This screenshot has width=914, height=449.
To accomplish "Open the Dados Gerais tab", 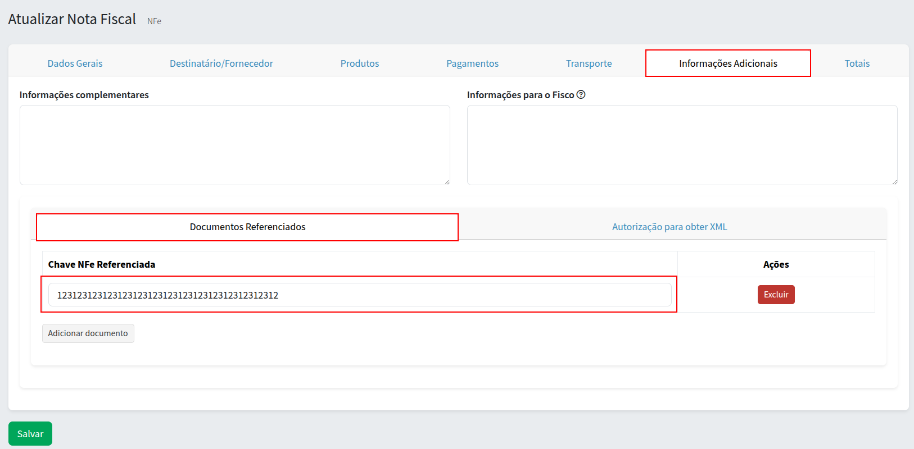I will (75, 63).
